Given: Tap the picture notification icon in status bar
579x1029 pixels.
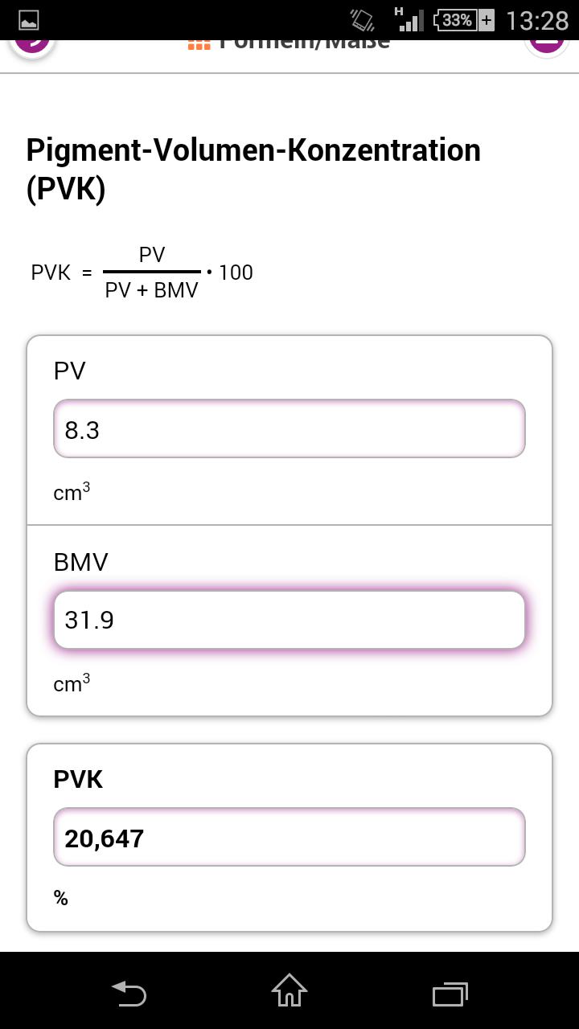Looking at the screenshot, I should tap(29, 20).
